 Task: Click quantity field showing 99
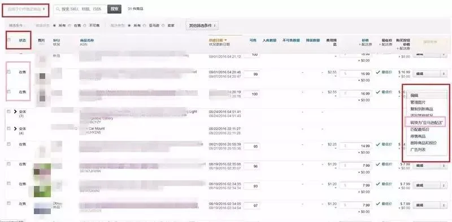pos(251,74)
